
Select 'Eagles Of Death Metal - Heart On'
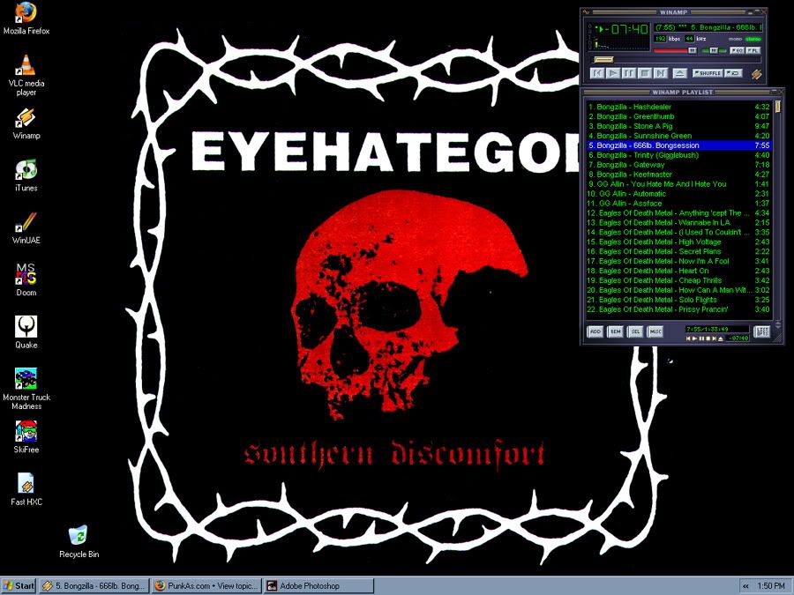tap(678, 271)
